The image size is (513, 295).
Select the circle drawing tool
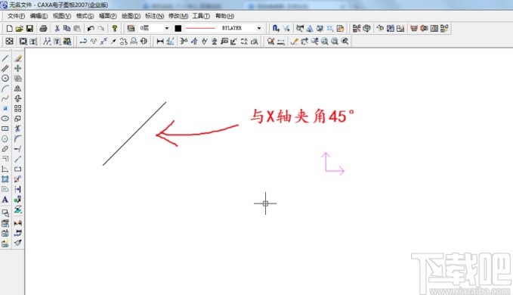tap(5, 78)
